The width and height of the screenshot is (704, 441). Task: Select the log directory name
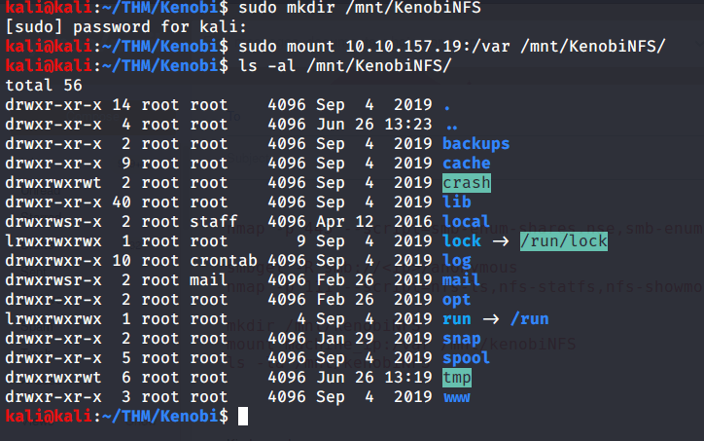pyautogui.click(x=457, y=261)
